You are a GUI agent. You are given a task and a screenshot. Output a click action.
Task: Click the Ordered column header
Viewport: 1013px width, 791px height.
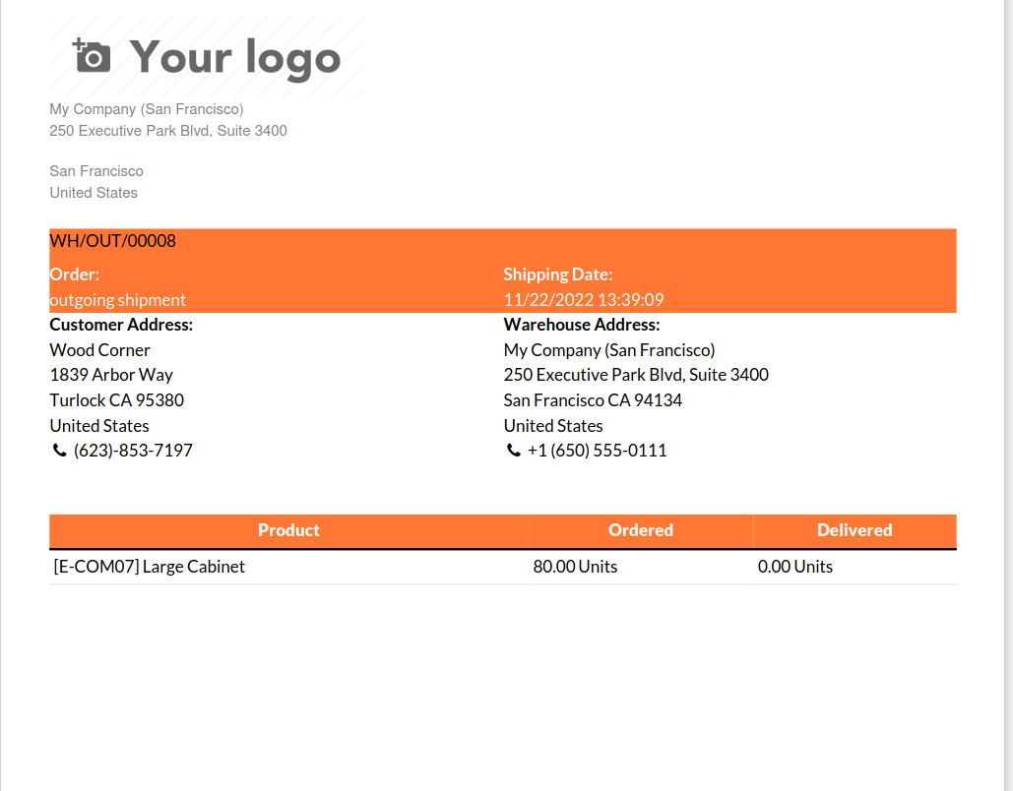click(x=640, y=530)
